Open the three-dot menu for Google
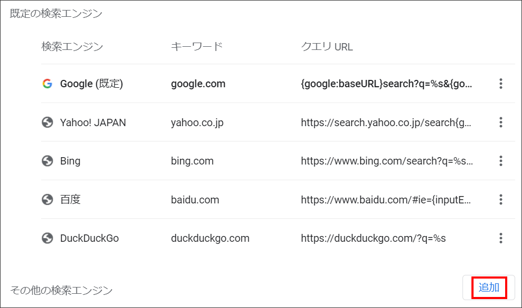This screenshot has height=308, width=522. tap(501, 84)
